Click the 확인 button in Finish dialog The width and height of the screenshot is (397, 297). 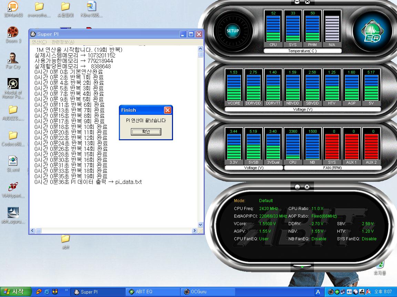[146, 132]
